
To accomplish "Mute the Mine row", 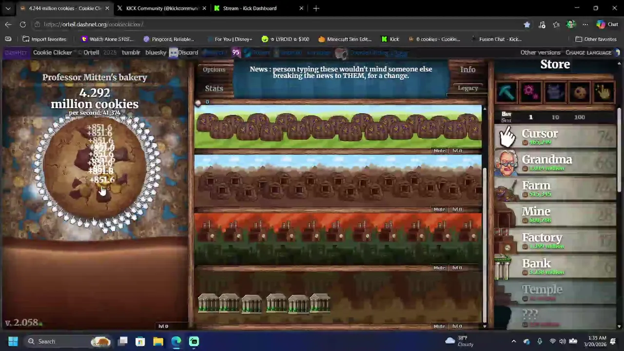I will pos(439,209).
